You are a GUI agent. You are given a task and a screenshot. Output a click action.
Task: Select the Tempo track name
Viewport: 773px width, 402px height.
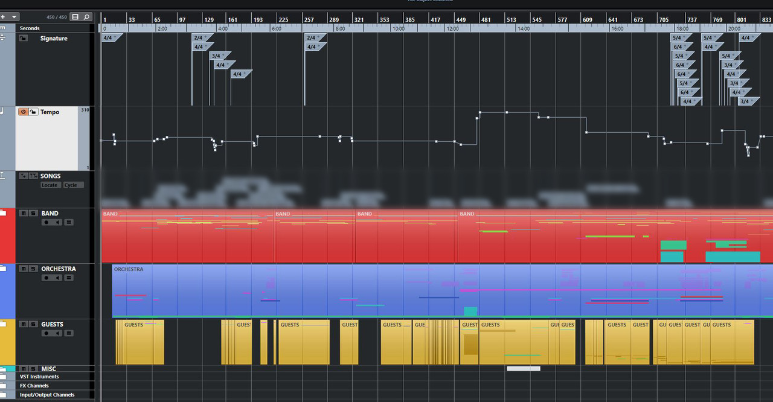50,112
